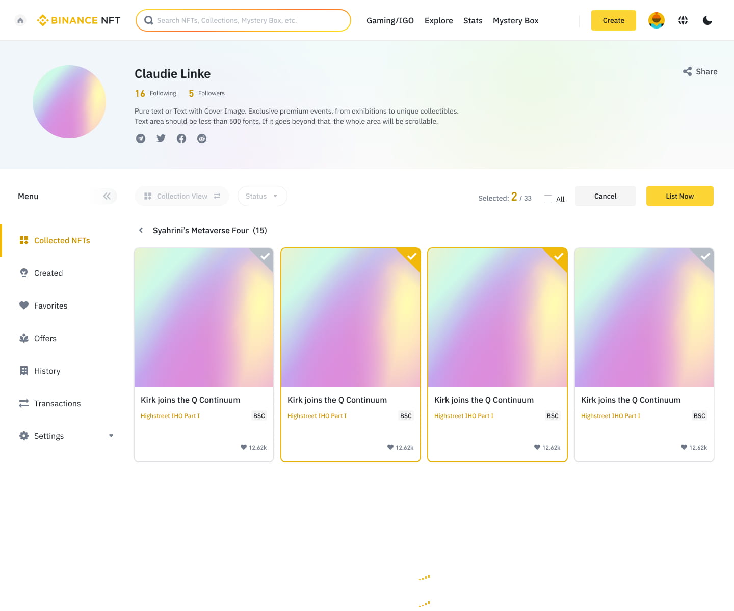Image resolution: width=734 pixels, height=611 pixels.
Task: Click the Binance NFT logo
Action: click(79, 20)
